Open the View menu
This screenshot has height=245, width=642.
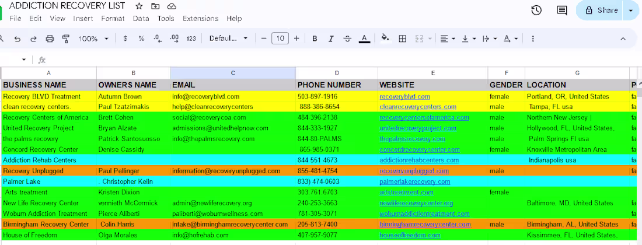(x=57, y=19)
